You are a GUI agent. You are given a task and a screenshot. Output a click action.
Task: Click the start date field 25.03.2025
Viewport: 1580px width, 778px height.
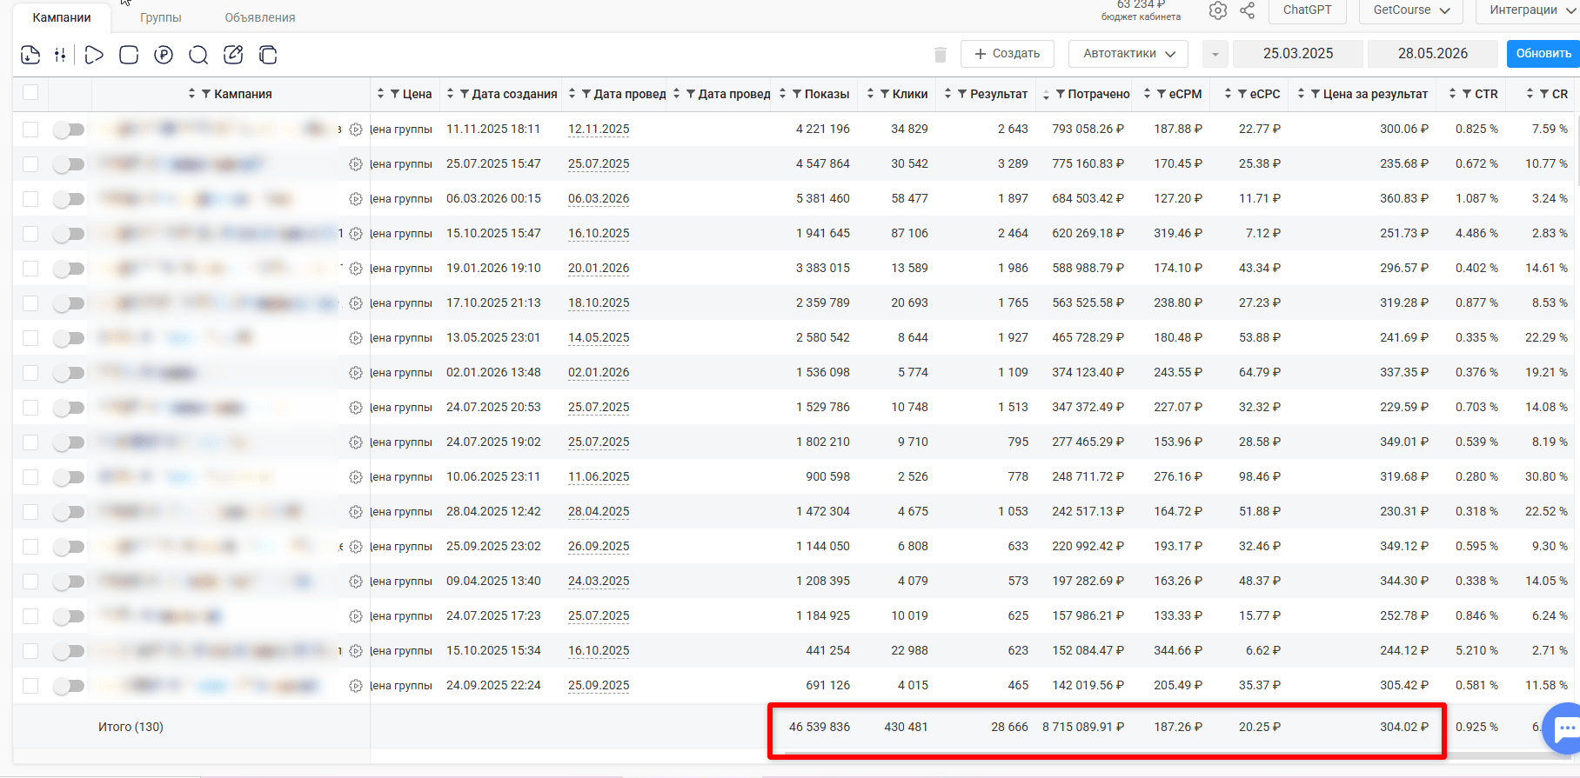[x=1298, y=54]
